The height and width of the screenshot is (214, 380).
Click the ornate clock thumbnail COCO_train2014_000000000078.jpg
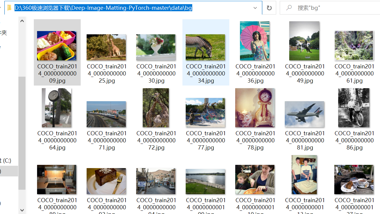coord(255,107)
